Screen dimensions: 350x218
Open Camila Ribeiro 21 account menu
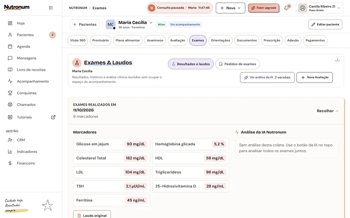coord(319,8)
